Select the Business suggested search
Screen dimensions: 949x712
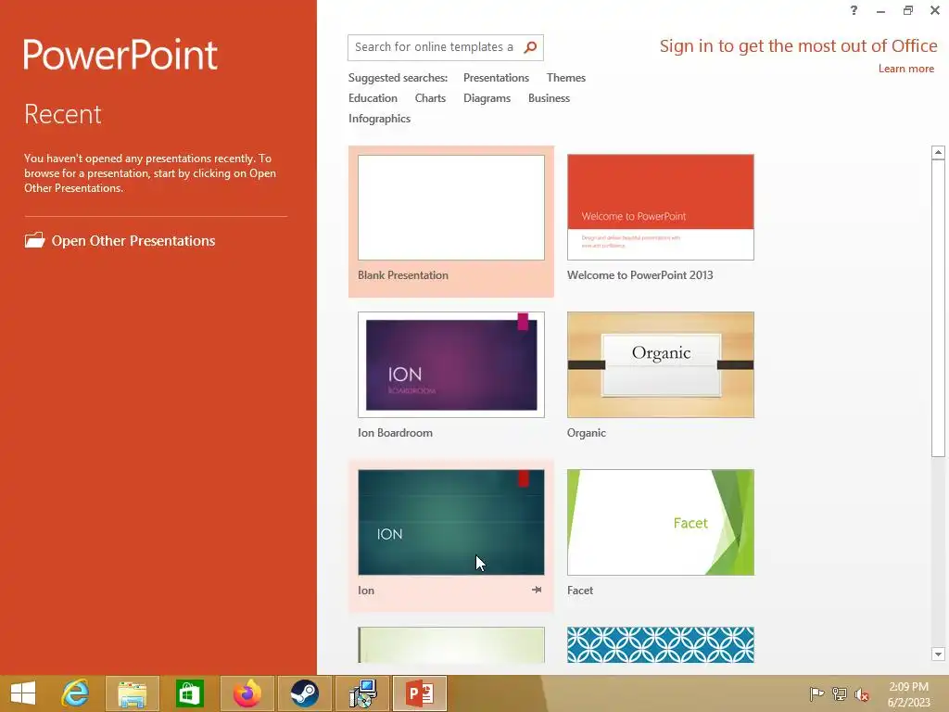pyautogui.click(x=549, y=98)
